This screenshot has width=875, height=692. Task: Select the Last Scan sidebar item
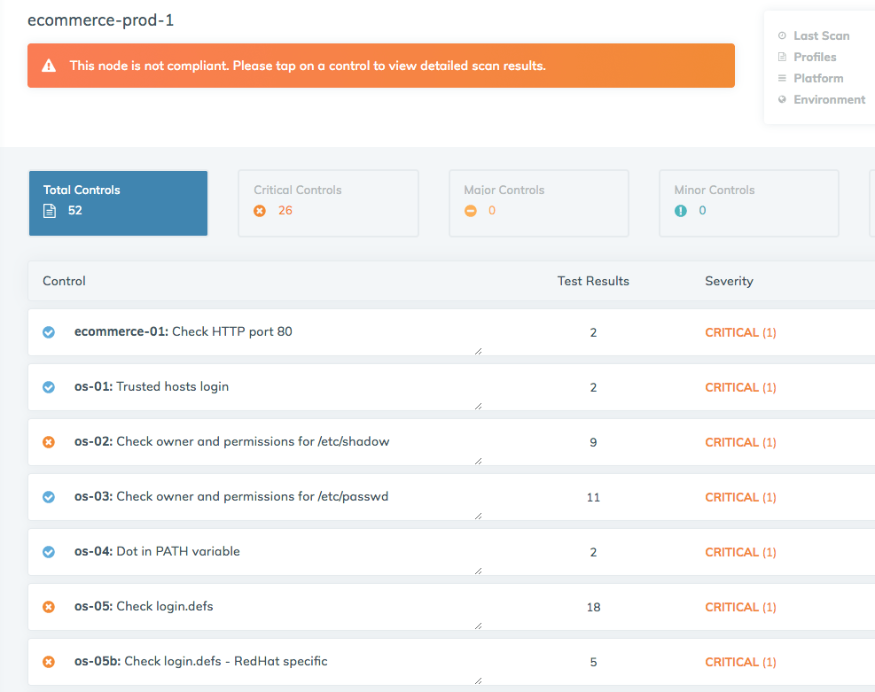[x=821, y=36]
